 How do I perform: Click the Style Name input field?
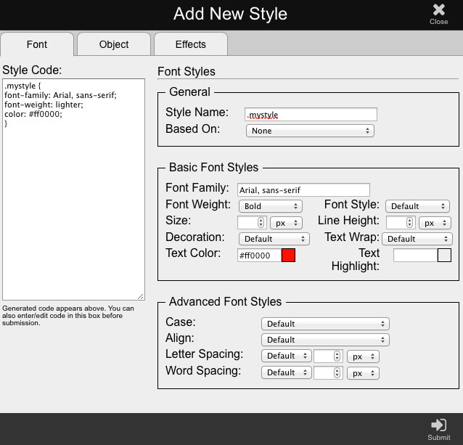point(311,115)
